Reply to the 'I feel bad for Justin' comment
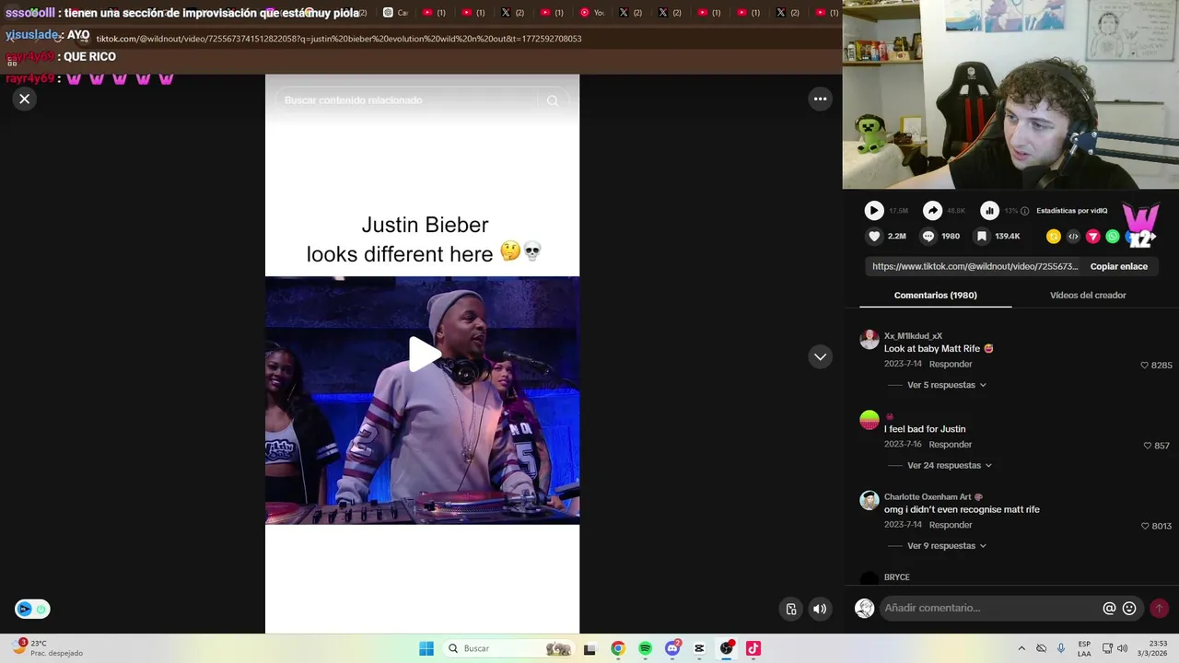The width and height of the screenshot is (1179, 663). (x=951, y=444)
